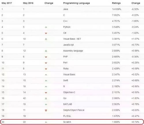Click the up arrow beside Swift
The height and width of the screenshot is (125, 144).
point(46,81)
